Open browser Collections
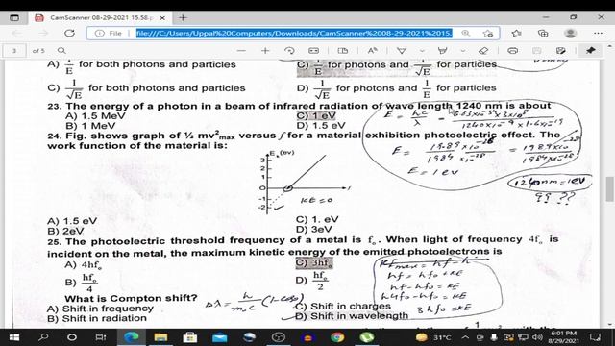 (x=543, y=34)
